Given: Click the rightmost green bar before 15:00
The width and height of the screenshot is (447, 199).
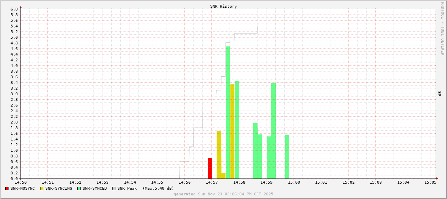Looking at the screenshot, I should click(x=287, y=157).
